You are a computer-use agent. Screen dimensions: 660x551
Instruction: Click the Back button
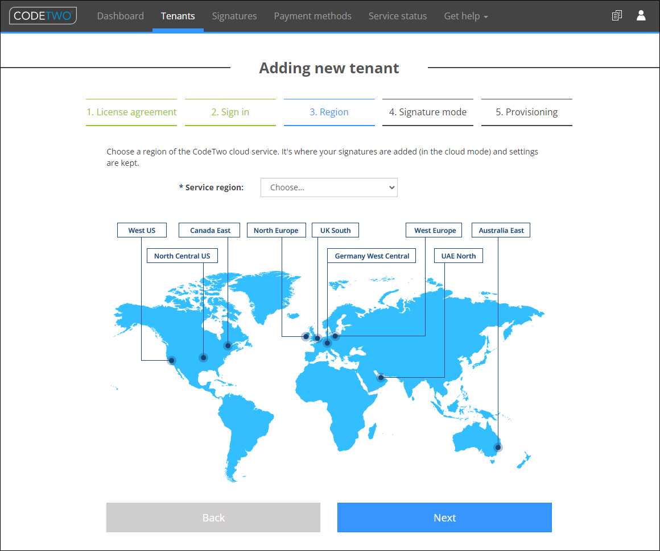point(213,517)
